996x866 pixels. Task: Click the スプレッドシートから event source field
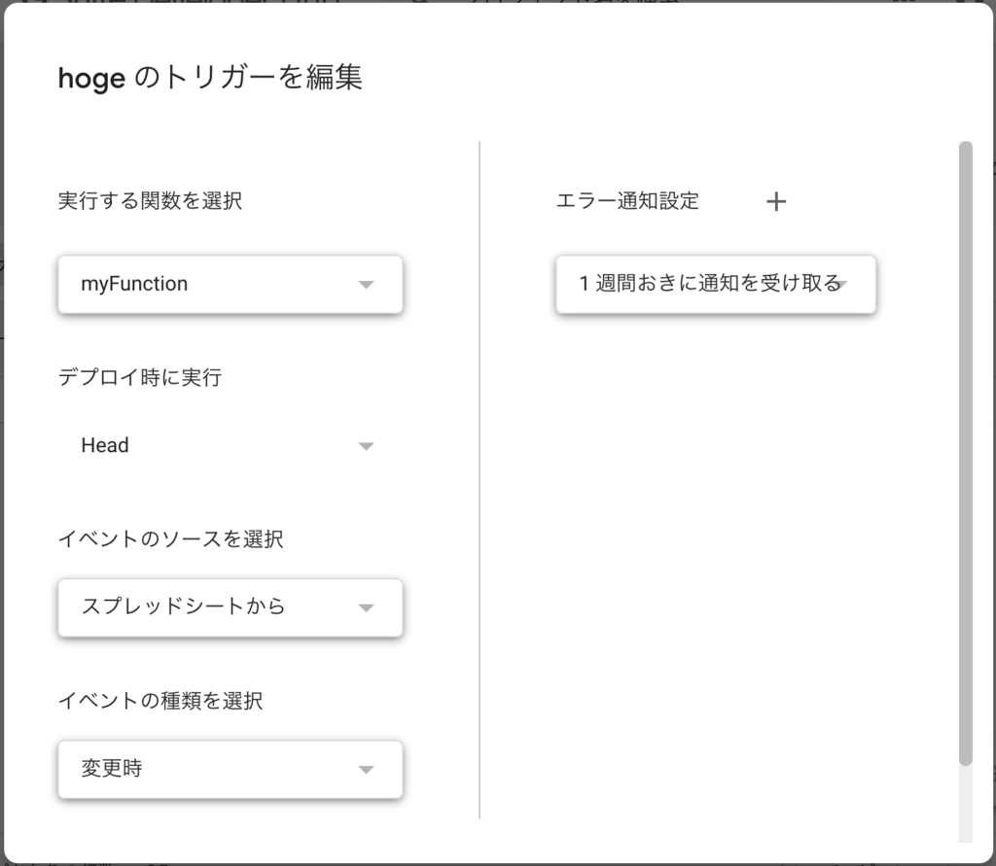click(230, 607)
